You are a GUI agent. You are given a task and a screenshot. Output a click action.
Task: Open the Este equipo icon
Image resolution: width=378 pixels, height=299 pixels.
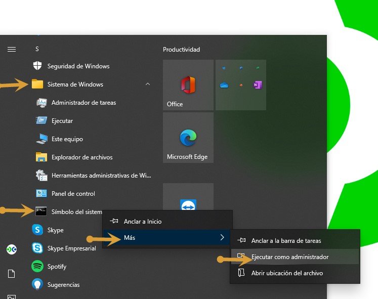pyautogui.click(x=41, y=139)
